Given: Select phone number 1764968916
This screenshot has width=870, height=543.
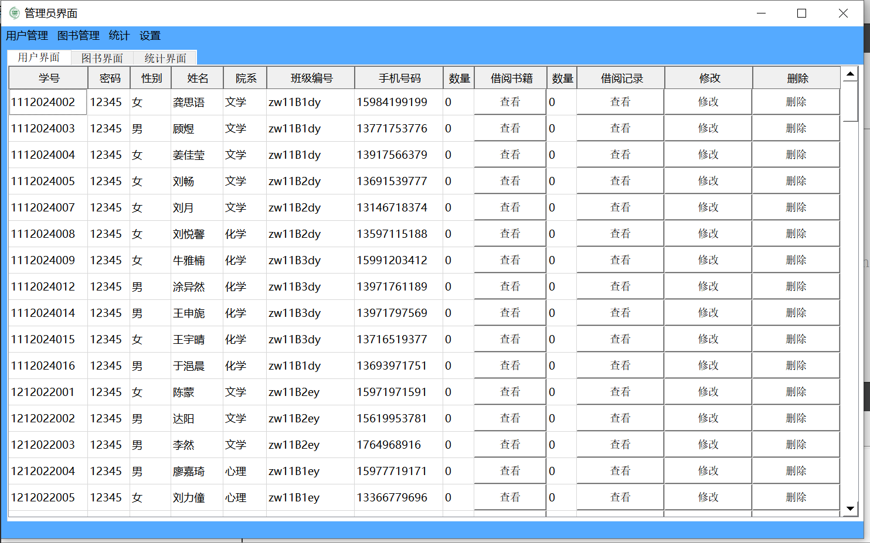Looking at the screenshot, I should pyautogui.click(x=399, y=445).
